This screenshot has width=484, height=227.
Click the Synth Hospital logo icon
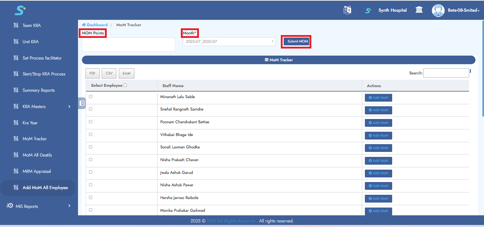pyautogui.click(x=368, y=11)
